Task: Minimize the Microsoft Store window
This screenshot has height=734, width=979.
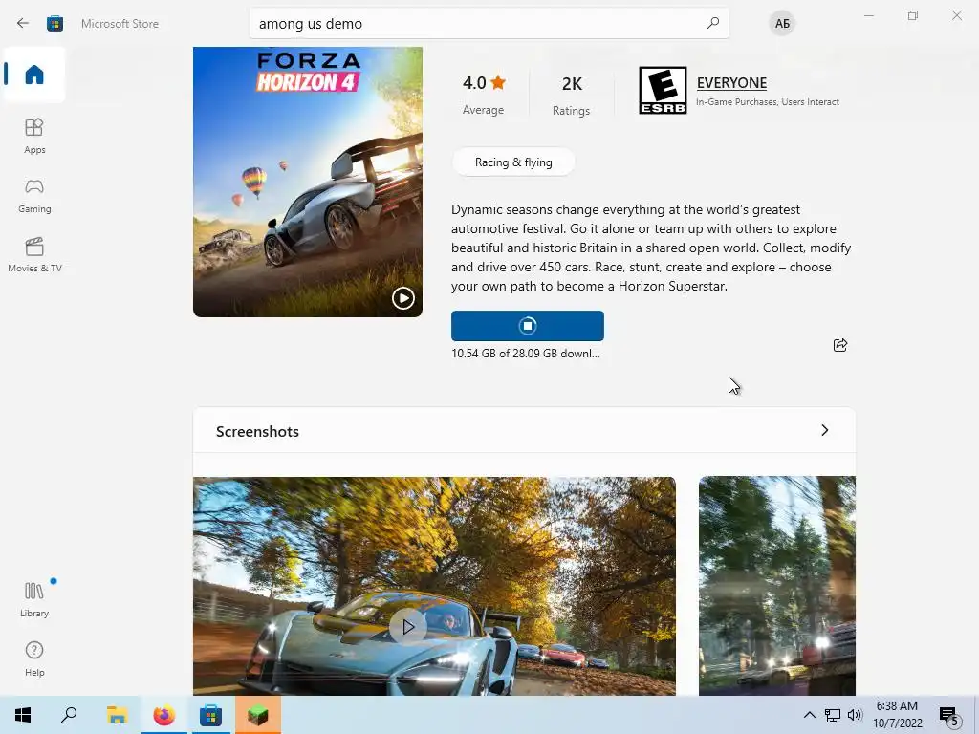Action: point(868,15)
